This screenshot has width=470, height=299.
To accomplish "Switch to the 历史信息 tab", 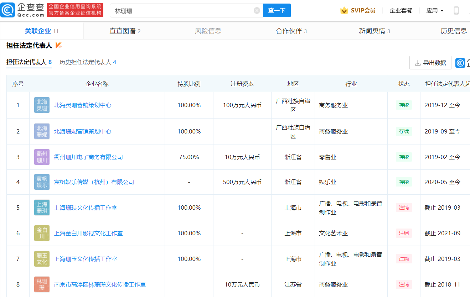I will (455, 31).
